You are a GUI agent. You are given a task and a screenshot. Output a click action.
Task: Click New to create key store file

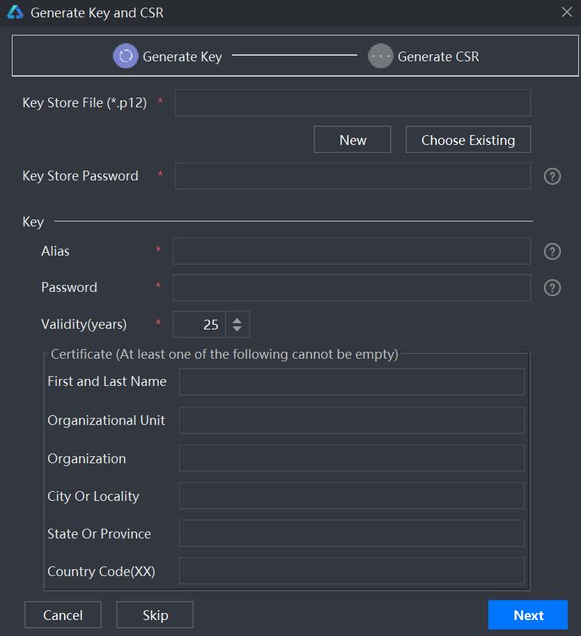(353, 139)
